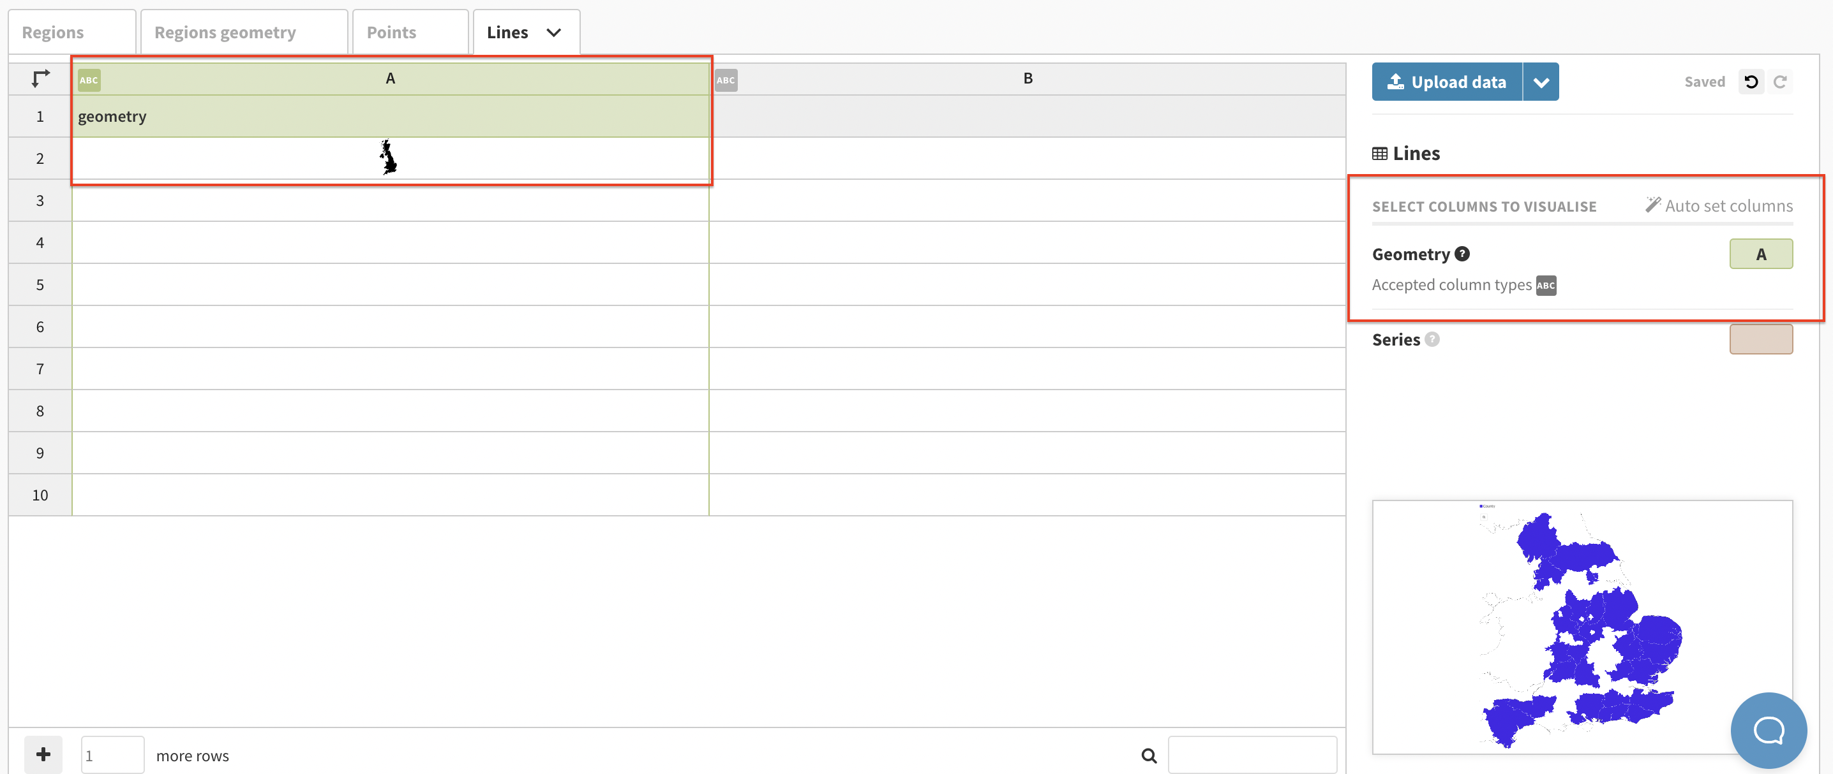This screenshot has width=1833, height=774.
Task: Click cell B2 in the sheet
Action: coord(1028,157)
